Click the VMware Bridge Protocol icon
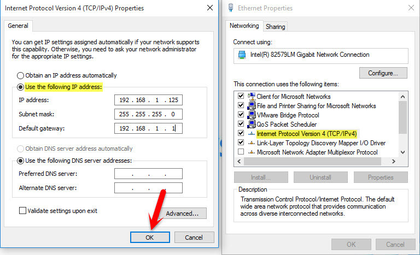 (x=252, y=115)
